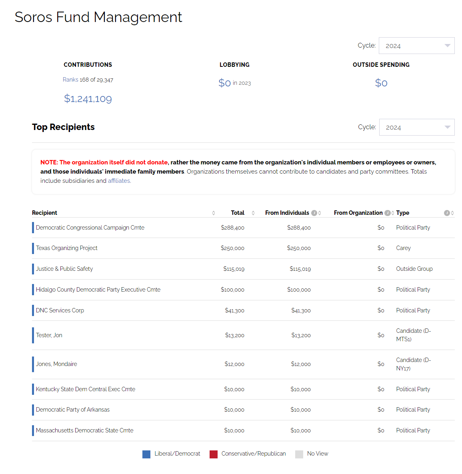Click the OUTSIDE SPENDING heading
Image resolution: width=462 pixels, height=474 pixels.
tap(381, 65)
